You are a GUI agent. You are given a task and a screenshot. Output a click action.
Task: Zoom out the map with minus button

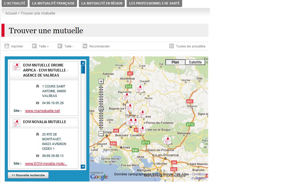click(101, 134)
